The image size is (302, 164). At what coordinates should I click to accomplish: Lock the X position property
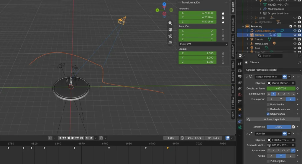point(223,13)
